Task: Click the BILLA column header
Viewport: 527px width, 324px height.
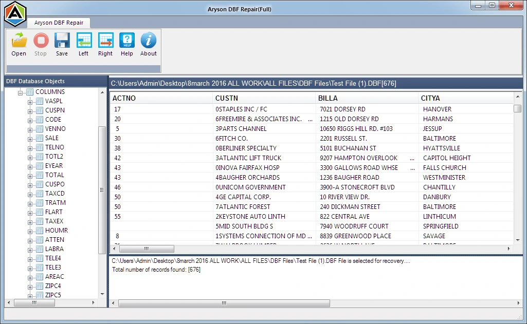Action: click(x=367, y=98)
